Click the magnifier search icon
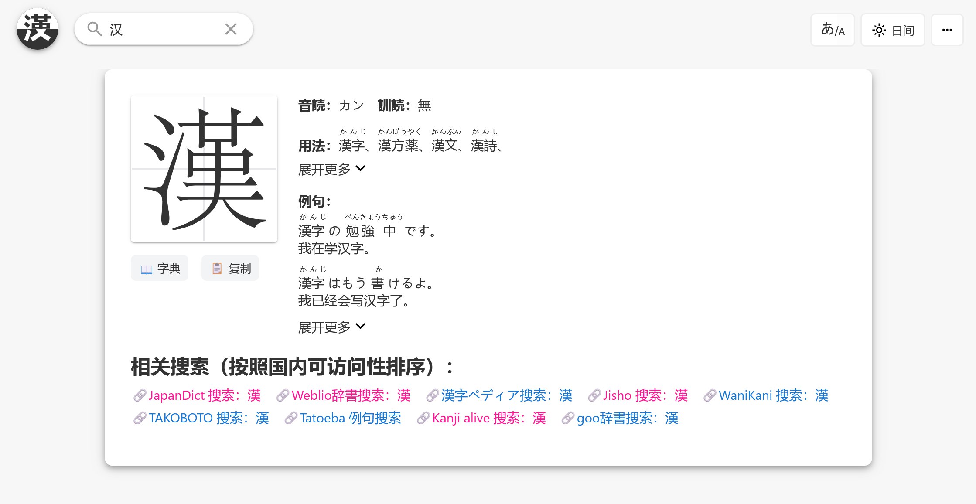 (94, 29)
